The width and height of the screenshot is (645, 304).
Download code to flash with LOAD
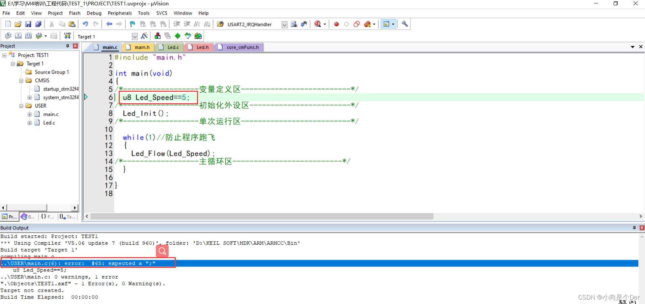point(67,35)
